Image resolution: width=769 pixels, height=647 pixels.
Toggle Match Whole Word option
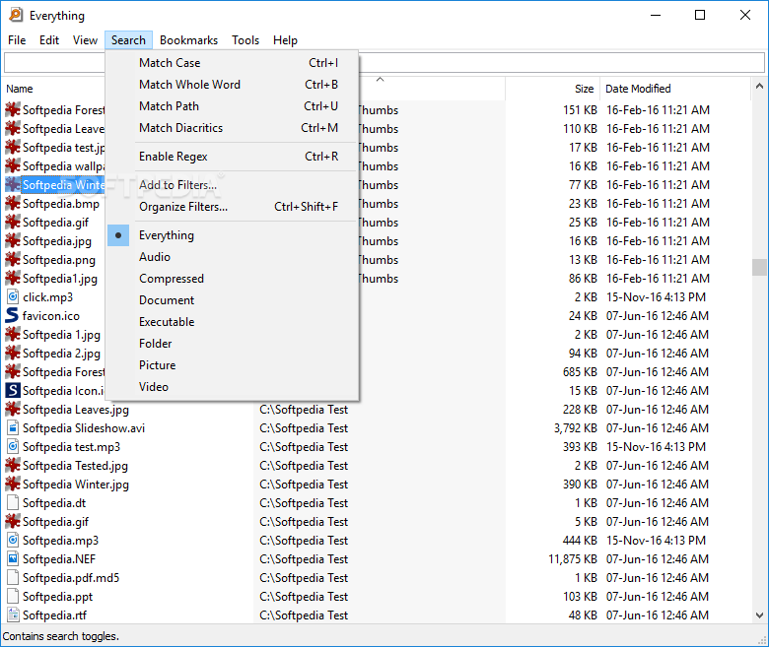232,85
